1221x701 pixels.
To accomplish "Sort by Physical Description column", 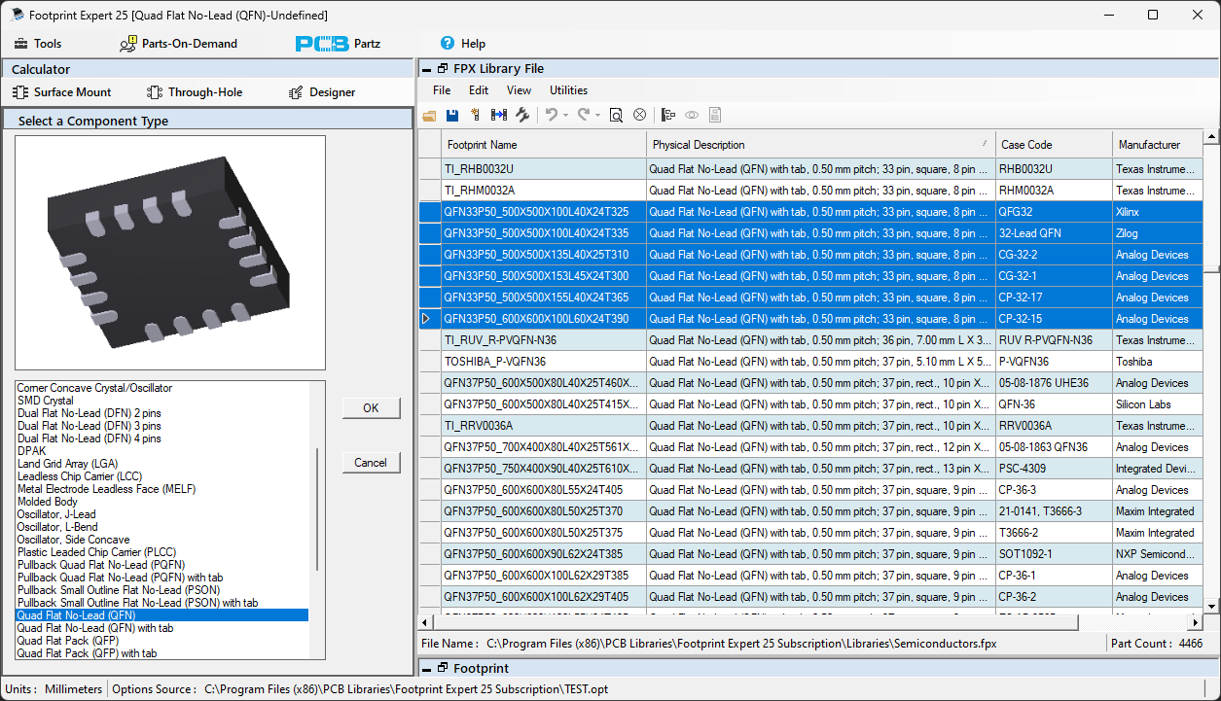I will (x=821, y=145).
